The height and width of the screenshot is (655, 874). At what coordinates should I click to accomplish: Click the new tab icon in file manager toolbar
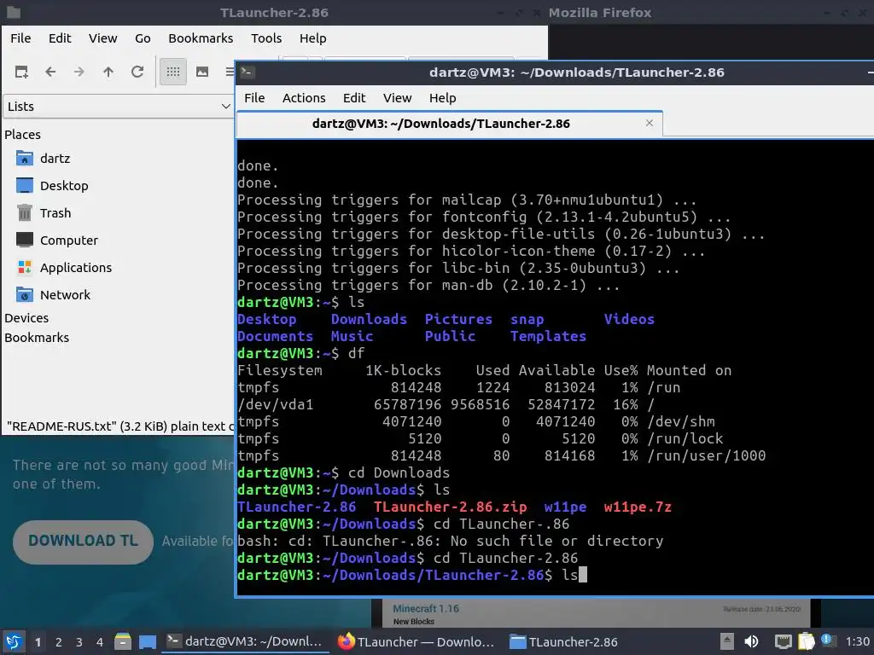point(21,72)
